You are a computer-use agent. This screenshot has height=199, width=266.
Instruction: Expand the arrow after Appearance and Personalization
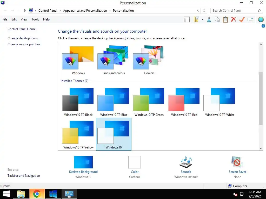point(110,11)
